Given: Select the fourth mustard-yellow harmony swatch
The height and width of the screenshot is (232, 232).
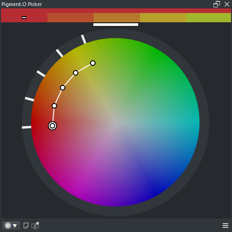Looking at the screenshot, I should tap(163, 18).
